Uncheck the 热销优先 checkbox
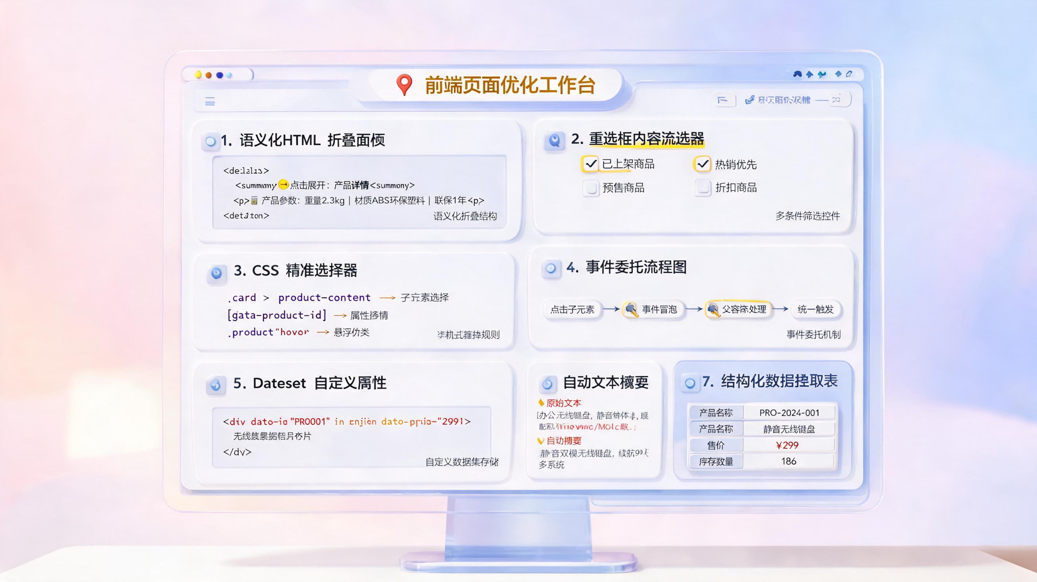Viewport: 1037px width, 582px height. (702, 164)
